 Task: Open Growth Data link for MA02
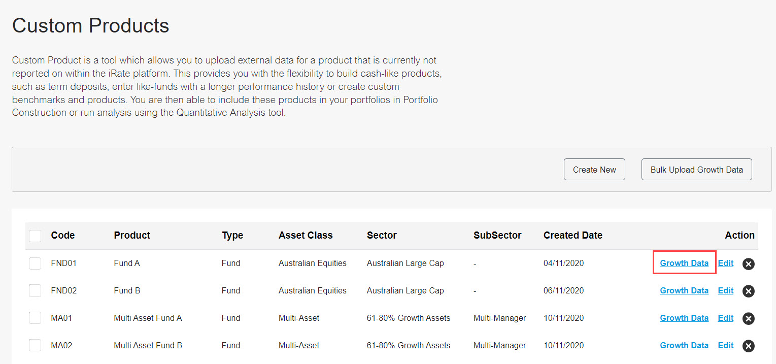click(x=684, y=345)
